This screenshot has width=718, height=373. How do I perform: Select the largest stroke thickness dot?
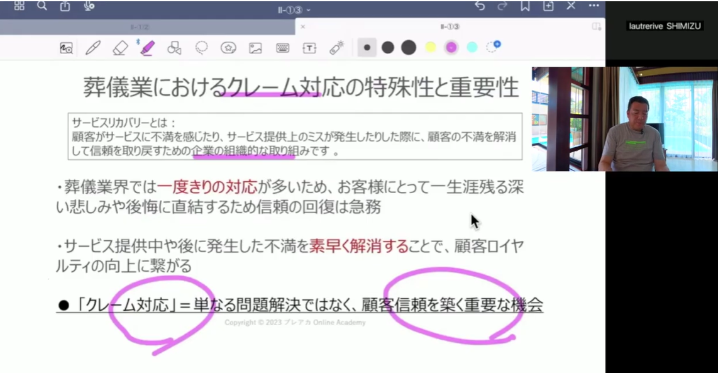409,47
